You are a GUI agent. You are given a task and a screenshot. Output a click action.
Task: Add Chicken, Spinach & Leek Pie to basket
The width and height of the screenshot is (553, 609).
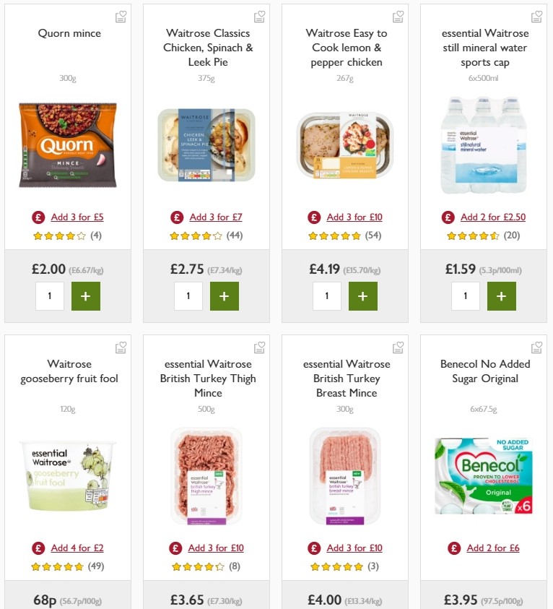[x=225, y=295]
